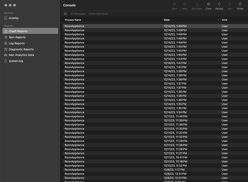Select the report dated 12/14/23, 1:43 PM
The width and height of the screenshot is (248, 182).
click(x=155, y=59)
